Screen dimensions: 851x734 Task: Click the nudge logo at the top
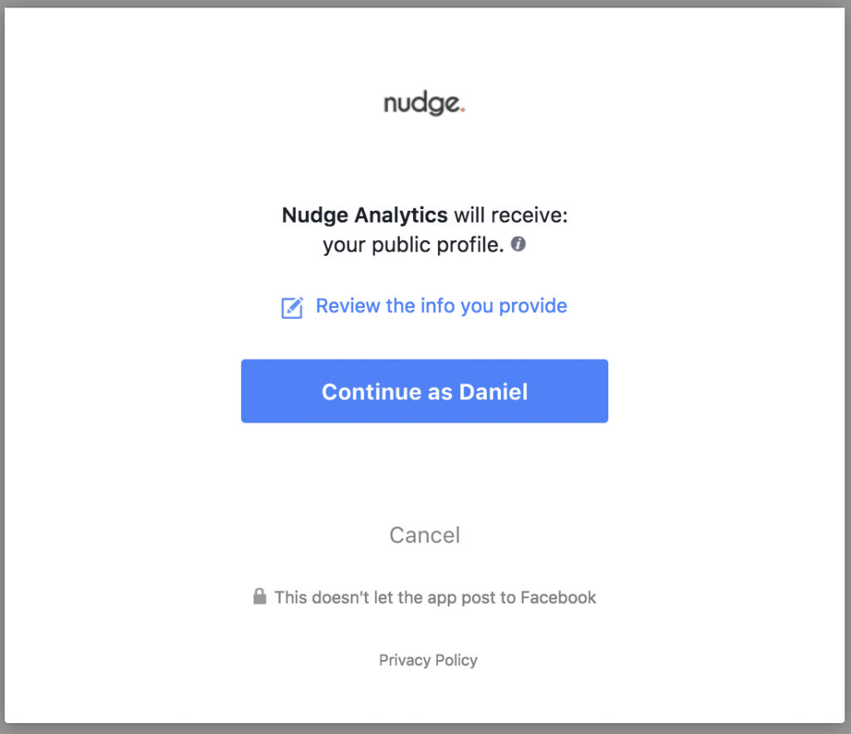coord(424,102)
